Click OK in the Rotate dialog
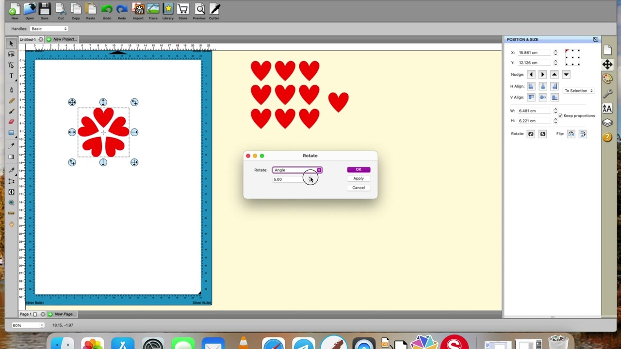The width and height of the screenshot is (621, 349). pos(359,170)
